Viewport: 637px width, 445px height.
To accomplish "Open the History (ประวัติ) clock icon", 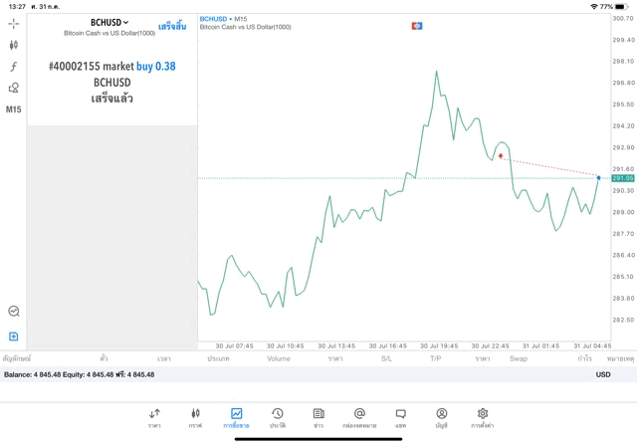I will tap(277, 417).
